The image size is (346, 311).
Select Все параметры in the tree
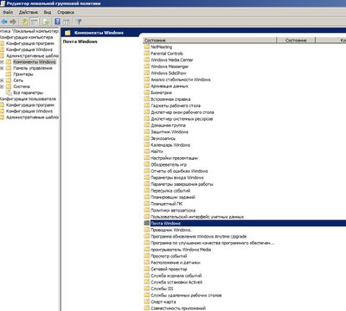[x=28, y=92]
